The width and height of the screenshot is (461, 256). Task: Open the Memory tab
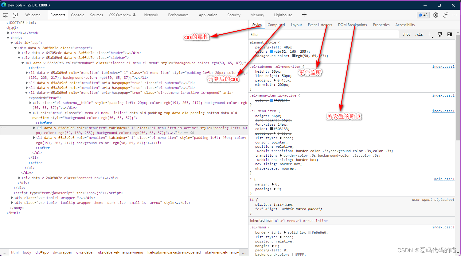coord(257,15)
